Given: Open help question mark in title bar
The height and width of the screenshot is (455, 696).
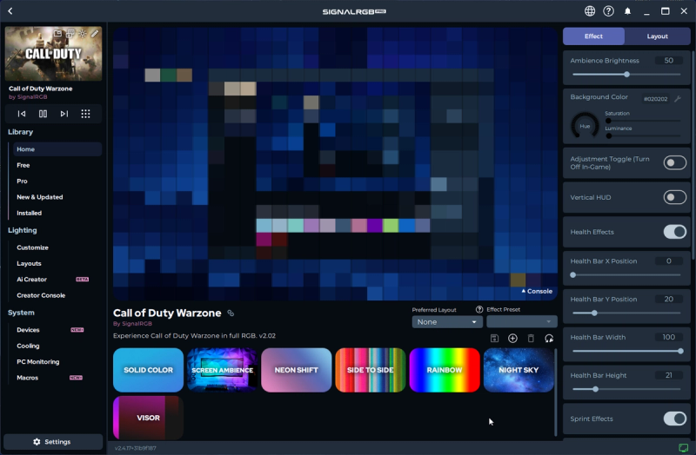Looking at the screenshot, I should (608, 11).
